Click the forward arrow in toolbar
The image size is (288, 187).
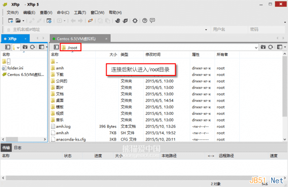tap(80, 21)
